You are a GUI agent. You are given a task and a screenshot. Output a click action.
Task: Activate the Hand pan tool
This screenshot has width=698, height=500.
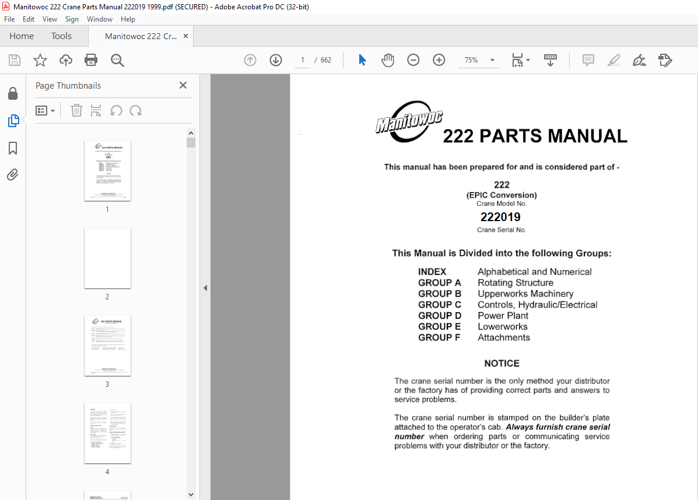pos(388,60)
